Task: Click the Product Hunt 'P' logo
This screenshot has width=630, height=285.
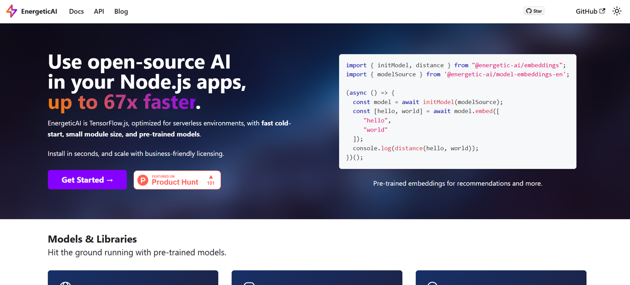Action: [143, 180]
